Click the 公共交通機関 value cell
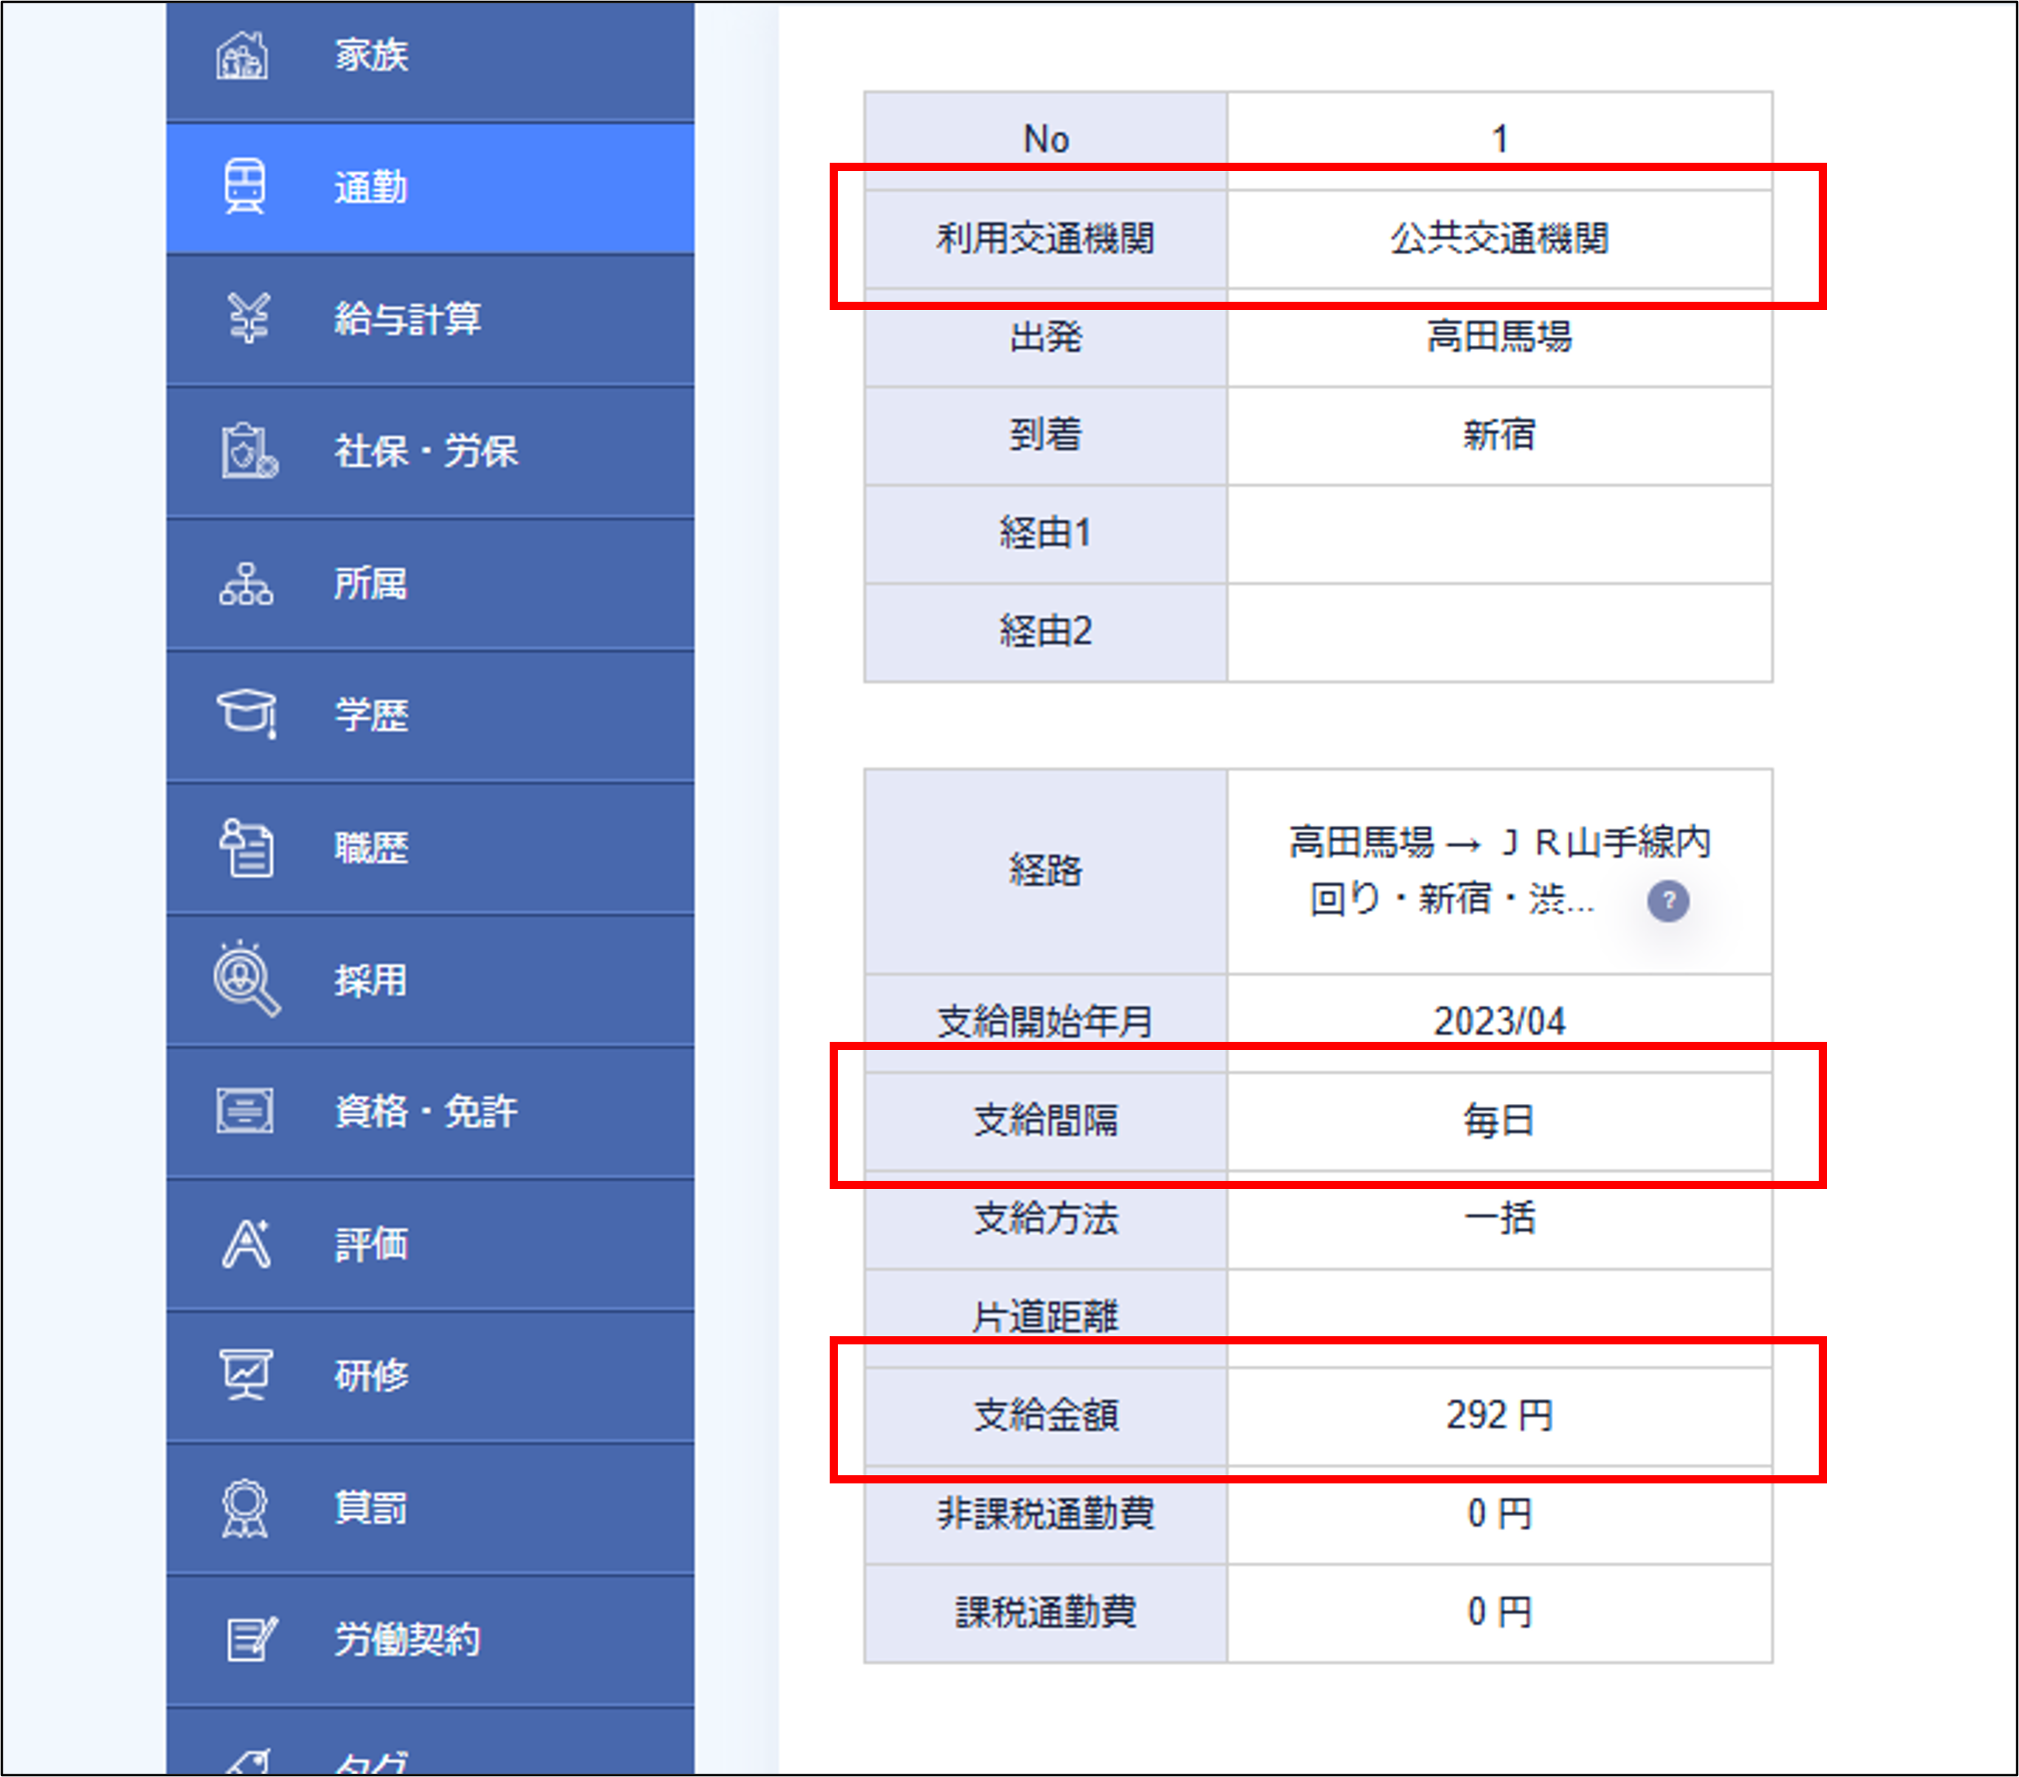The image size is (2019, 1777). [x=1499, y=238]
